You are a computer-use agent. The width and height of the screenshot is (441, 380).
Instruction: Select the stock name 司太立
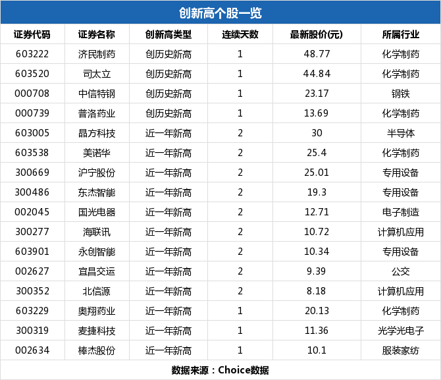(96, 74)
